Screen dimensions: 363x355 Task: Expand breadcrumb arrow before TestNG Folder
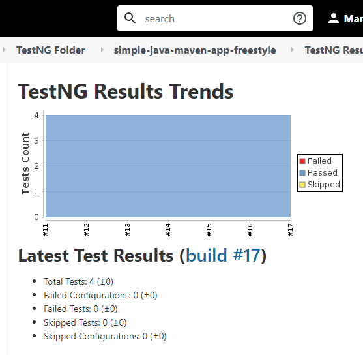click(x=5, y=50)
